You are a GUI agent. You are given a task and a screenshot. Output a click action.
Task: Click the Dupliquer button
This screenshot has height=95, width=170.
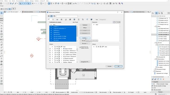85,25
